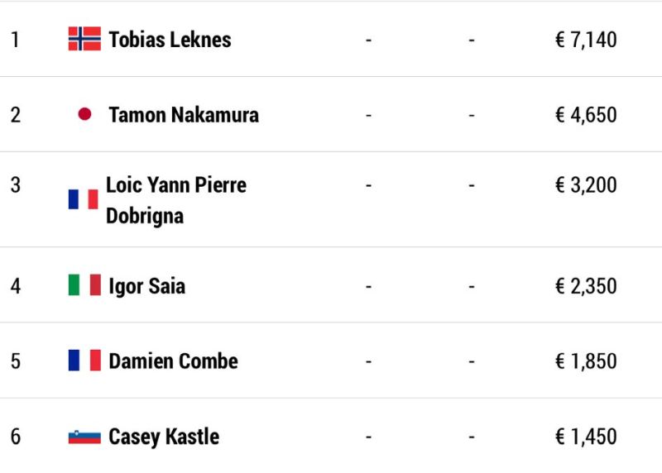
Task: Click rank number 1 in the standings
Action: 15,40
